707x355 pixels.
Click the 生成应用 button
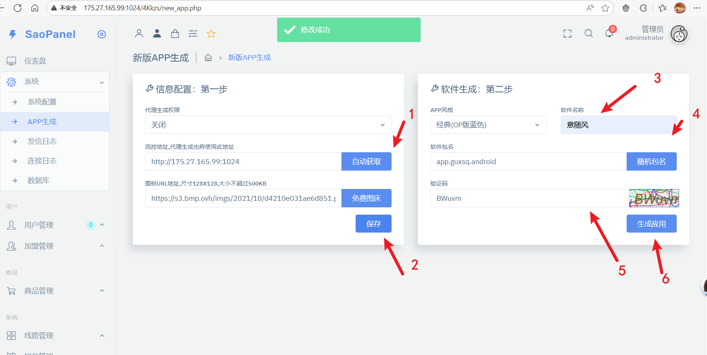(x=651, y=224)
